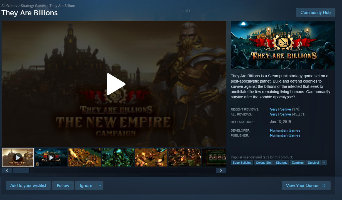The height and width of the screenshot is (200, 342).
Task: Open recent reviews Very Positive link
Action: 280,109
